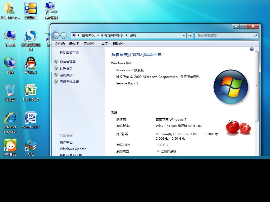Open the recent pages dropdown beside Forward

pos(69,36)
